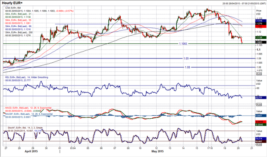Click the May 2015 label on time axis

pos(157,151)
